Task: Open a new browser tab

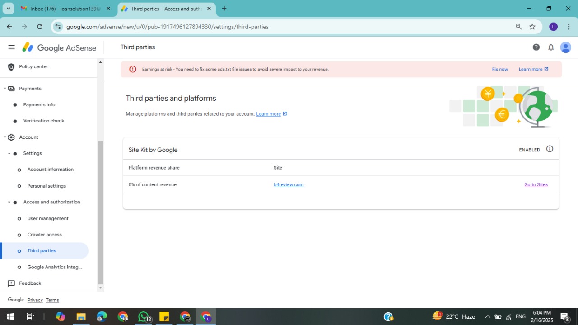Action: [224, 9]
